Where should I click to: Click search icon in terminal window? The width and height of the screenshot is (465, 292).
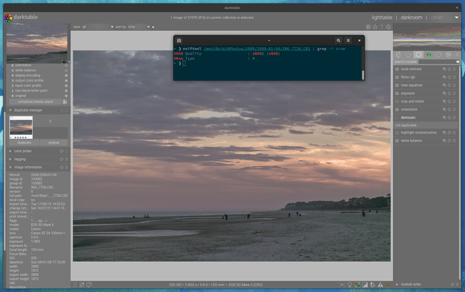(338, 40)
